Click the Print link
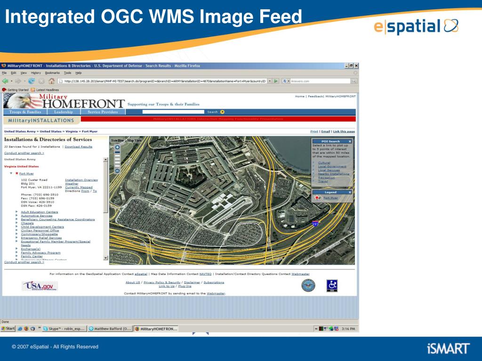This screenshot has width=482, height=361. coord(314,132)
